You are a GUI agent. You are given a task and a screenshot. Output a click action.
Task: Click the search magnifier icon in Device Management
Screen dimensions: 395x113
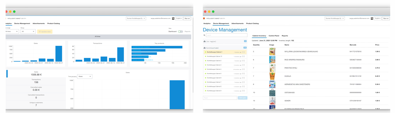pos(204,35)
